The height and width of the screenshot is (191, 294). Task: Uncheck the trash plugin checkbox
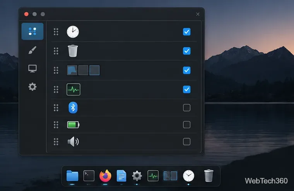click(186, 51)
